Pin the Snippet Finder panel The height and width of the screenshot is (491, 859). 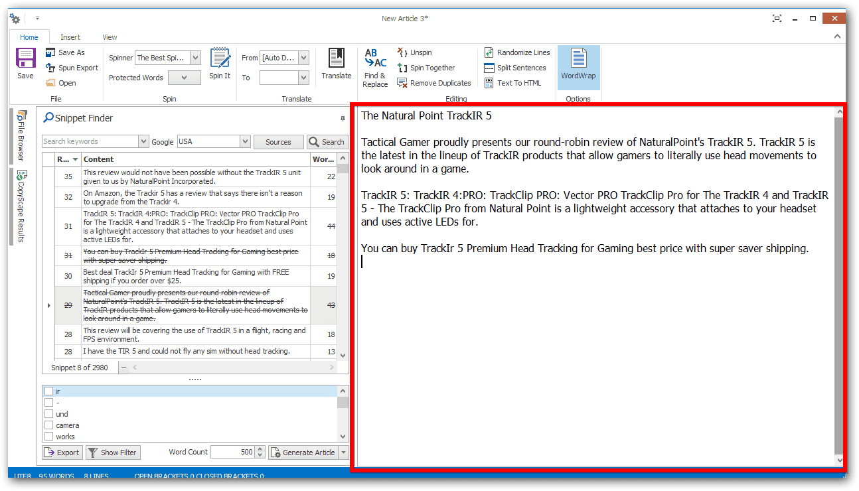pyautogui.click(x=343, y=118)
